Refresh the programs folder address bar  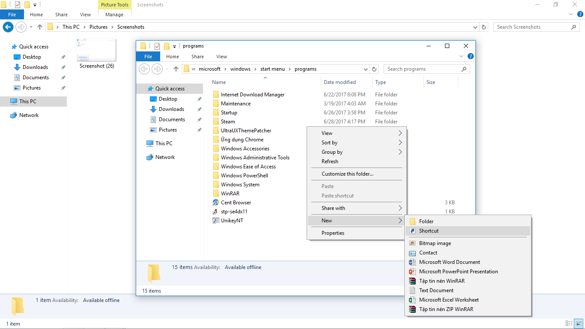coord(375,69)
